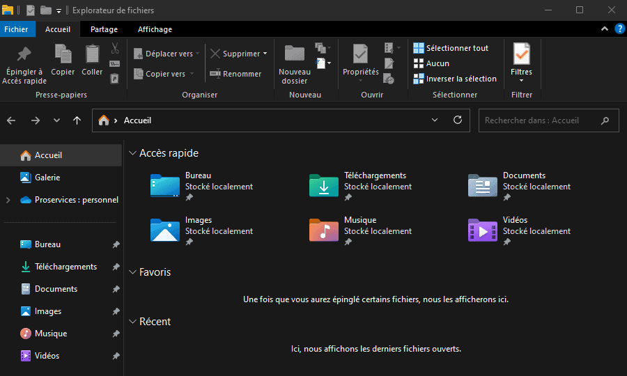Click the Propriétés checkmark icon
627x376 pixels.
361,54
